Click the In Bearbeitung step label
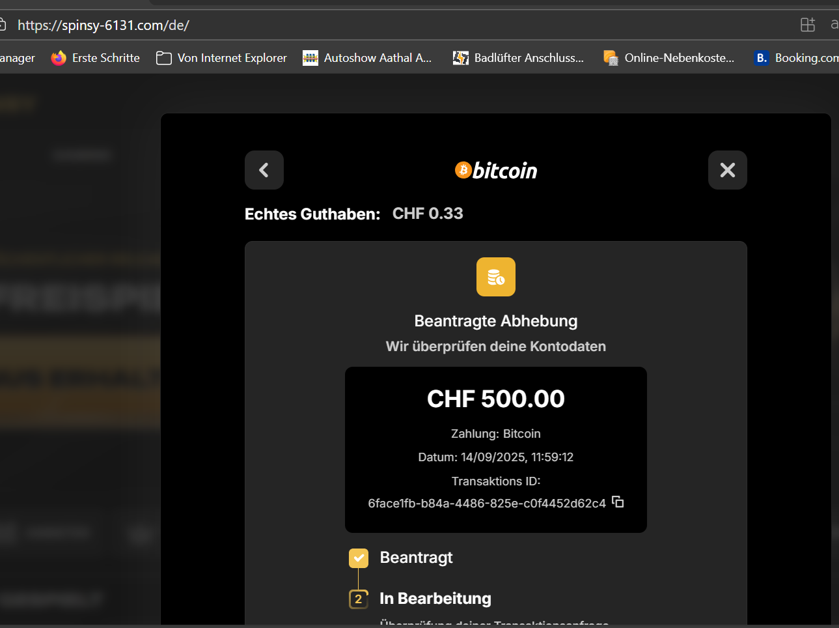The image size is (839, 628). tap(435, 599)
